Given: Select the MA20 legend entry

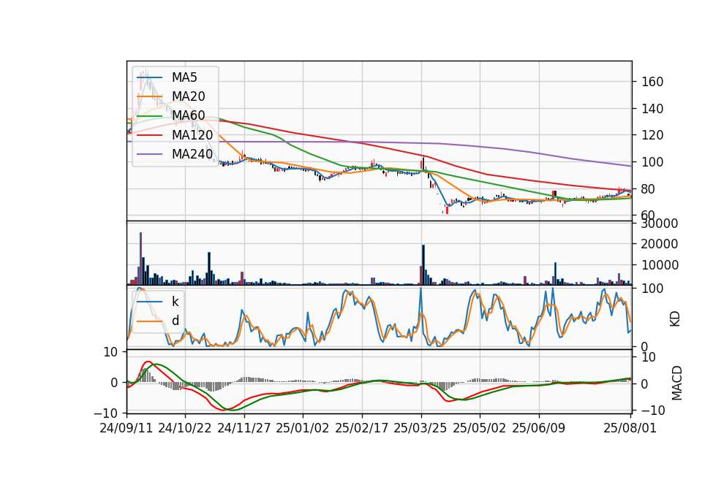Looking at the screenshot, I should 170,96.
